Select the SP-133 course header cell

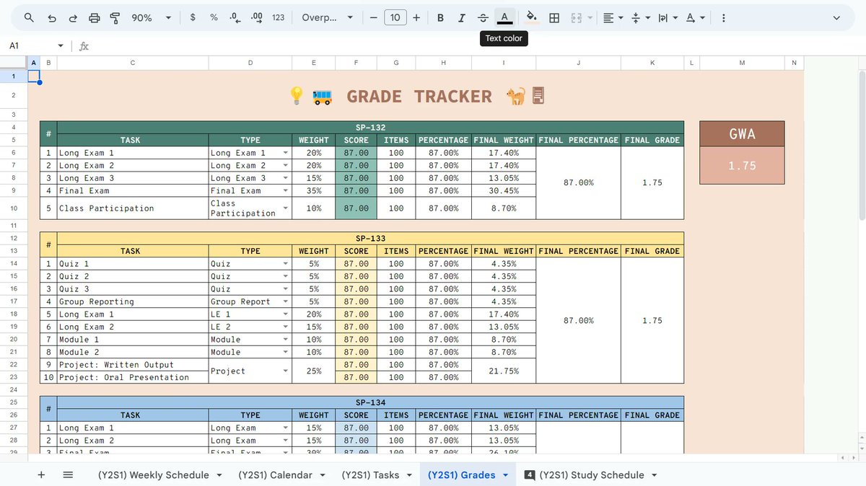click(x=370, y=239)
